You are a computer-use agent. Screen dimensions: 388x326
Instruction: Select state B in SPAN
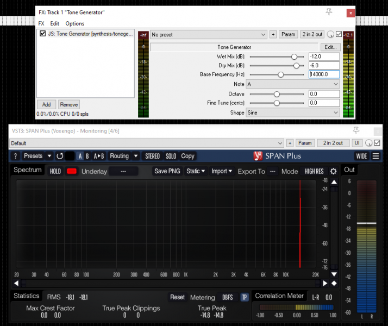(x=87, y=156)
